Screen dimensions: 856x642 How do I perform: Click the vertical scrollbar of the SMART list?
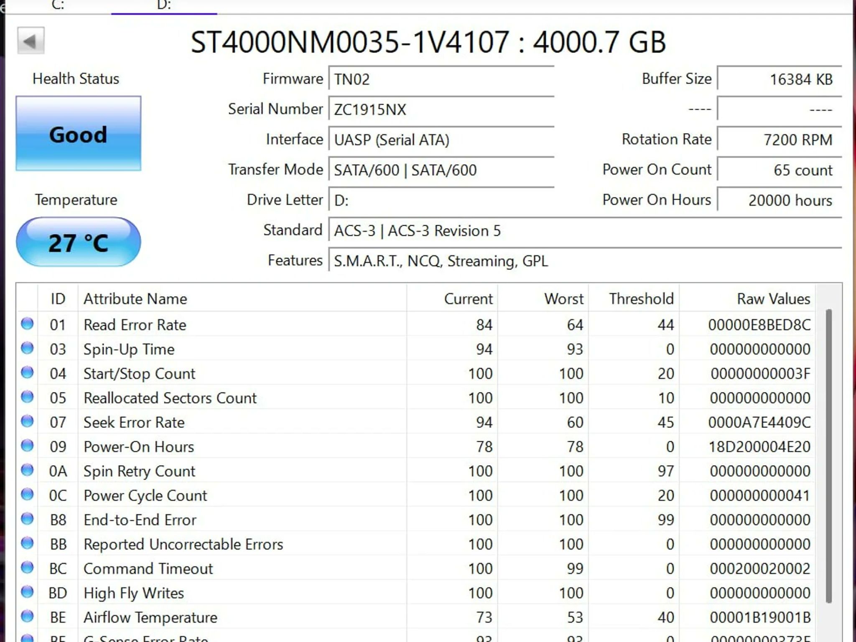pyautogui.click(x=828, y=456)
